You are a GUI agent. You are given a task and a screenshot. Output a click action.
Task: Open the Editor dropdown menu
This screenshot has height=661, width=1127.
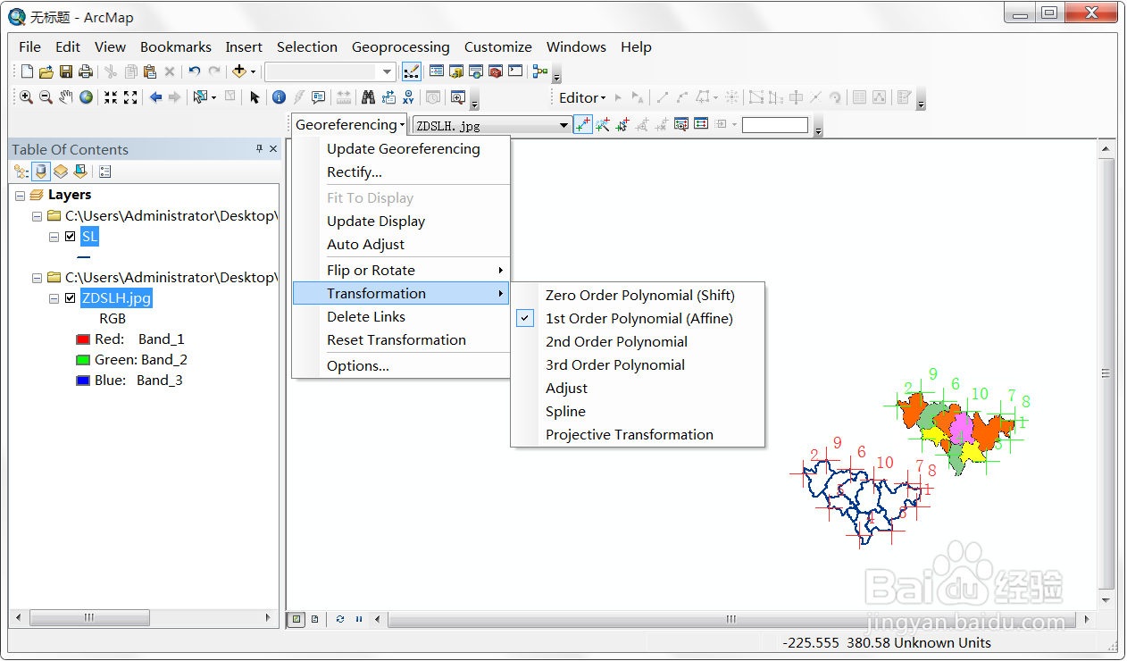click(x=582, y=97)
